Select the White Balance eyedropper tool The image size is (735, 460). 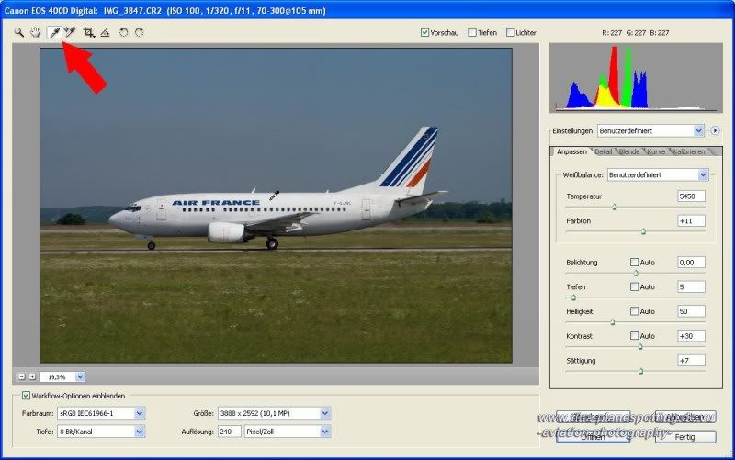(x=55, y=32)
